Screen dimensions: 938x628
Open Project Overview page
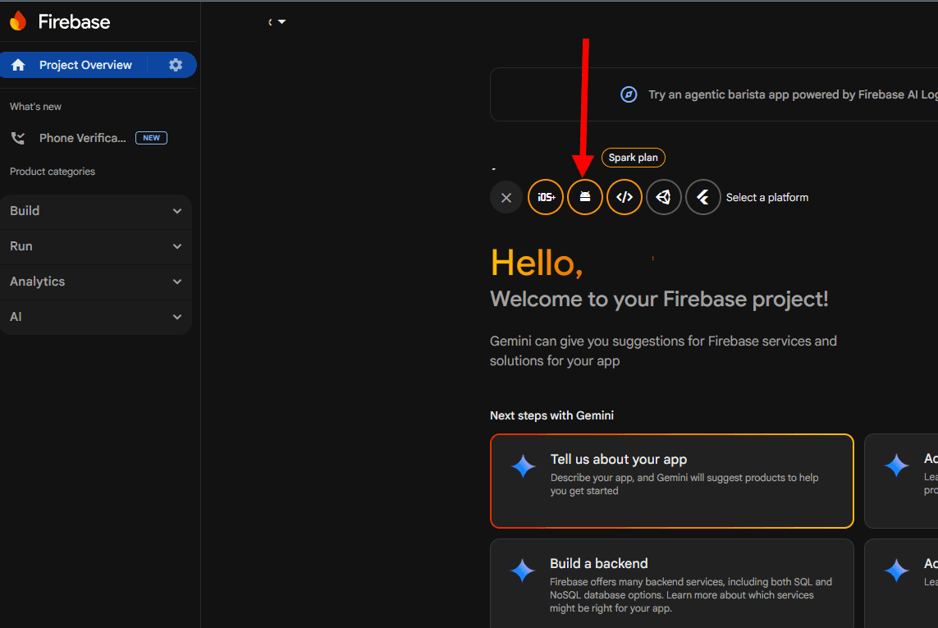pyautogui.click(x=85, y=65)
